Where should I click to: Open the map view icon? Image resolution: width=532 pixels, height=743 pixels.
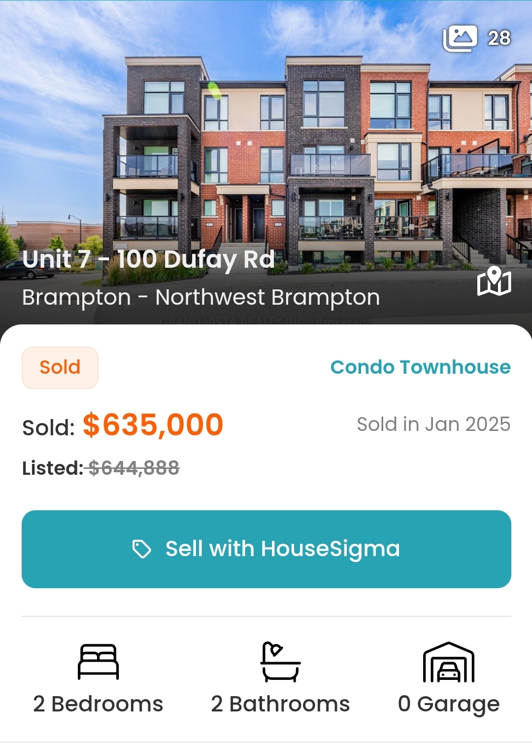pos(494,282)
